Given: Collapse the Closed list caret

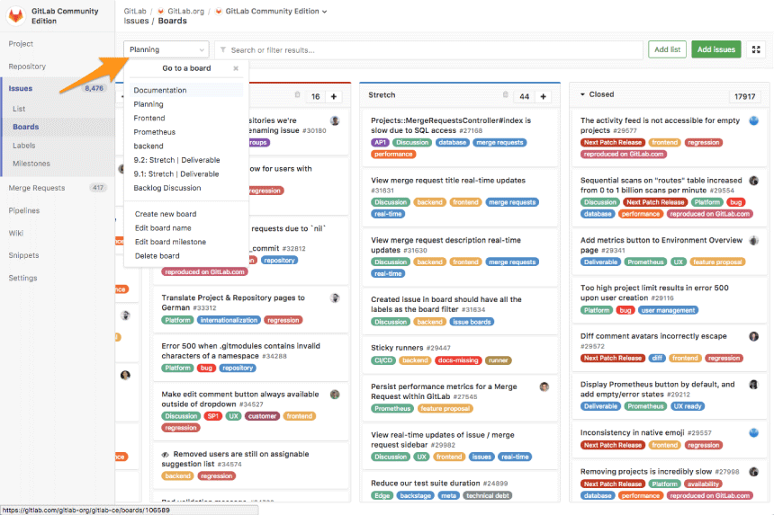Looking at the screenshot, I should point(582,94).
